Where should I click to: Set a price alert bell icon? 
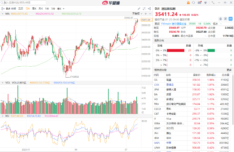coord(220,19)
